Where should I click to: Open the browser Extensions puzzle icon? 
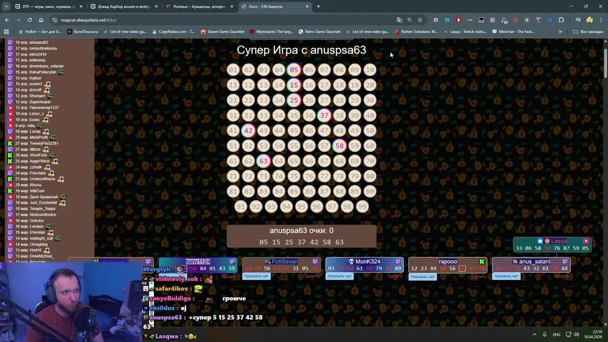(x=561, y=20)
